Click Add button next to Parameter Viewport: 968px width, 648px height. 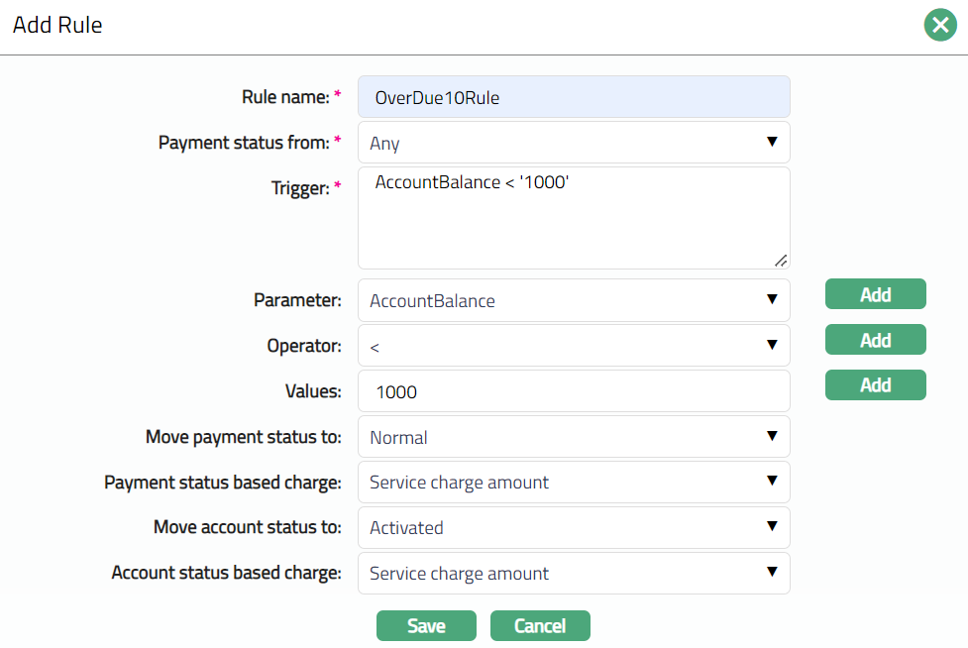[875, 294]
